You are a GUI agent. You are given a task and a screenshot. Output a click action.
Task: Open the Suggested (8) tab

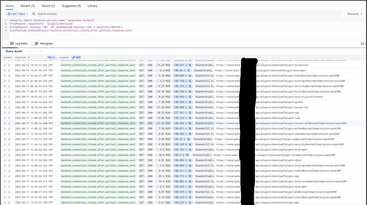[x=71, y=6]
